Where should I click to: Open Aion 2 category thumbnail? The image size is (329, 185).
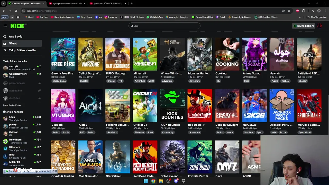click(x=90, y=106)
